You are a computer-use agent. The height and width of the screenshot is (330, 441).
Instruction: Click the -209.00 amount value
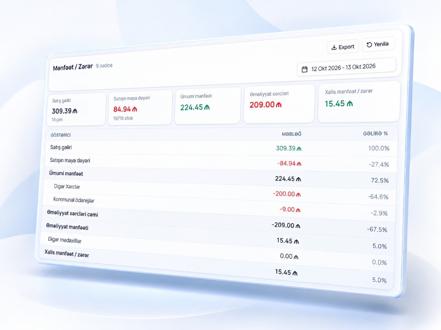pyautogui.click(x=286, y=225)
